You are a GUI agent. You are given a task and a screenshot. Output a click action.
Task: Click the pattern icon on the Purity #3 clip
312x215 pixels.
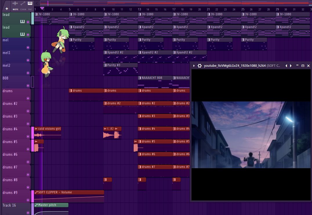click(x=105, y=65)
